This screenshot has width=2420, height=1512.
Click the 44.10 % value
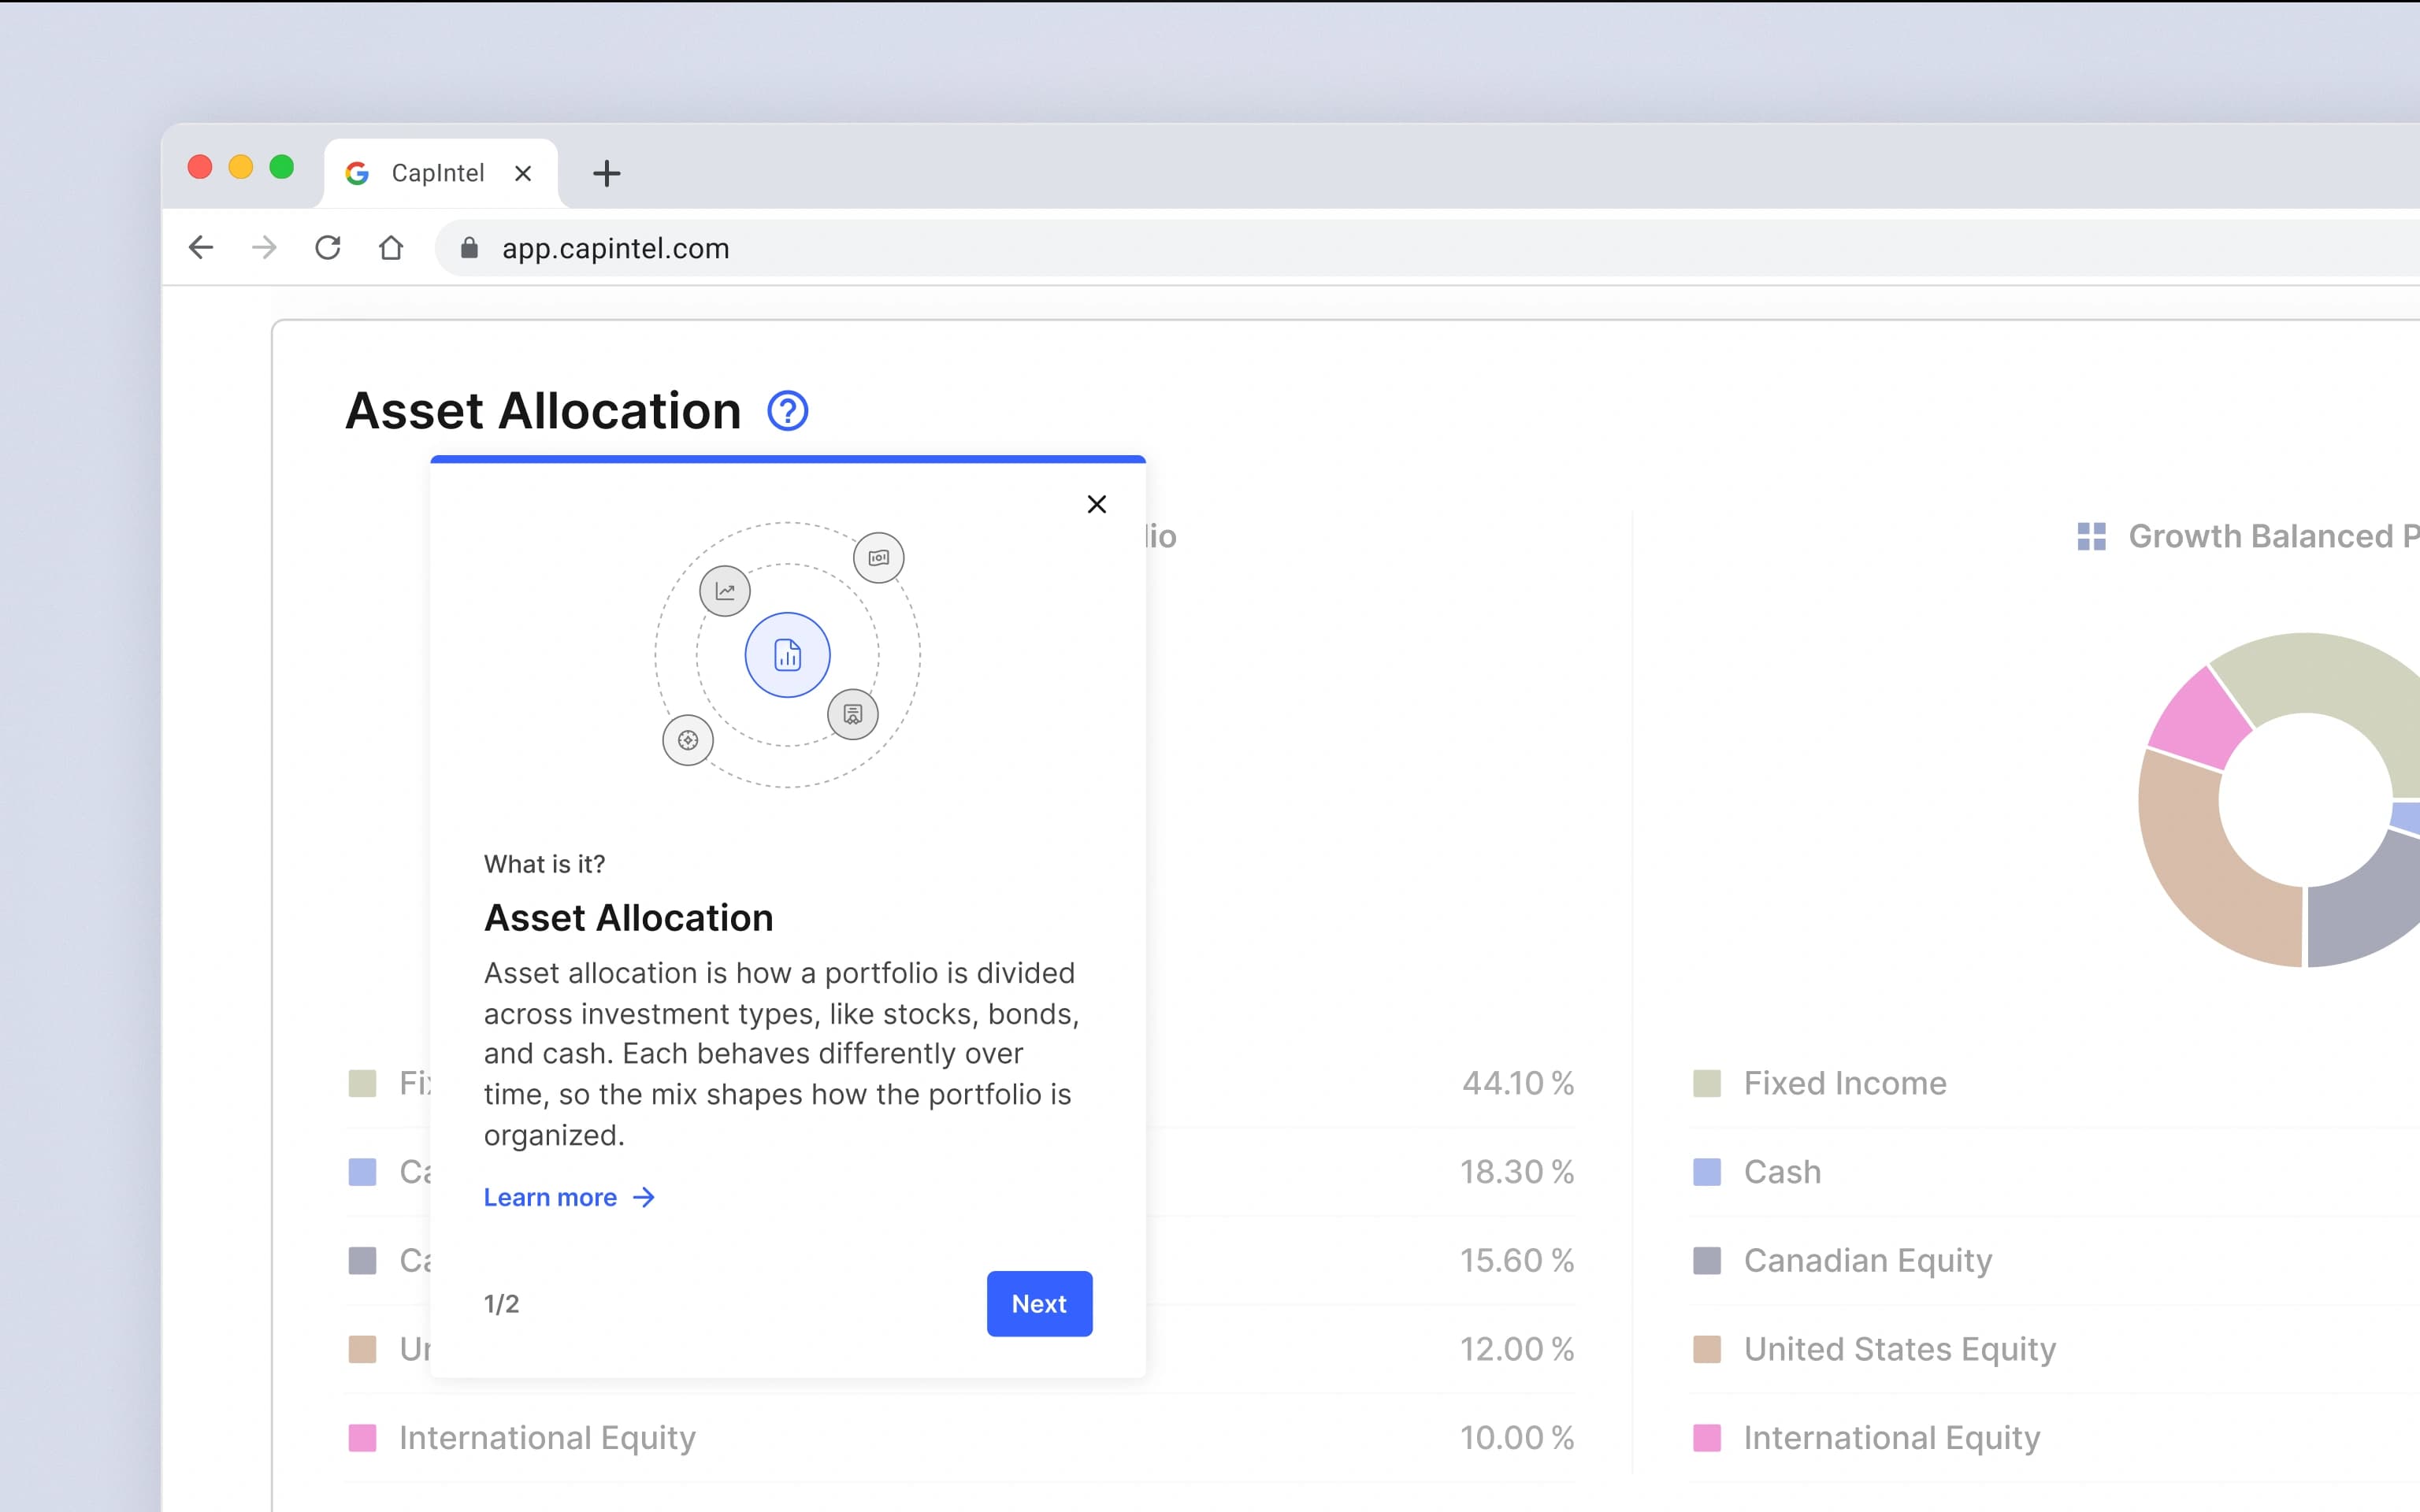[x=1518, y=1083]
